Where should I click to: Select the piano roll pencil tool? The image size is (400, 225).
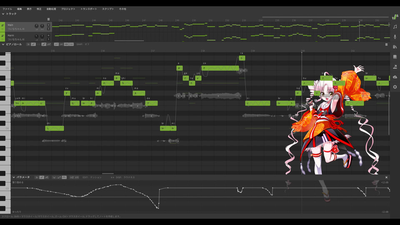point(33,45)
